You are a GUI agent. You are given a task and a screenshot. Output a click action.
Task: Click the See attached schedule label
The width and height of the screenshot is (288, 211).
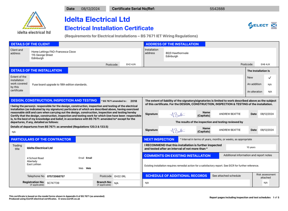[226, 176]
